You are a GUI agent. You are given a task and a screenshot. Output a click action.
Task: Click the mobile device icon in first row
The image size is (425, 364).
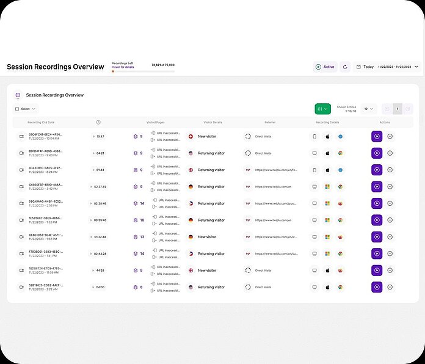click(314, 136)
